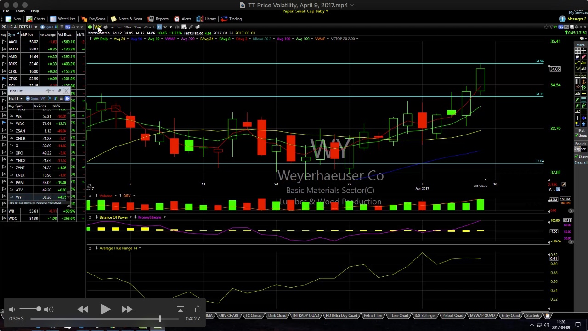Open the Average True Range 14 dropdown

[140, 248]
